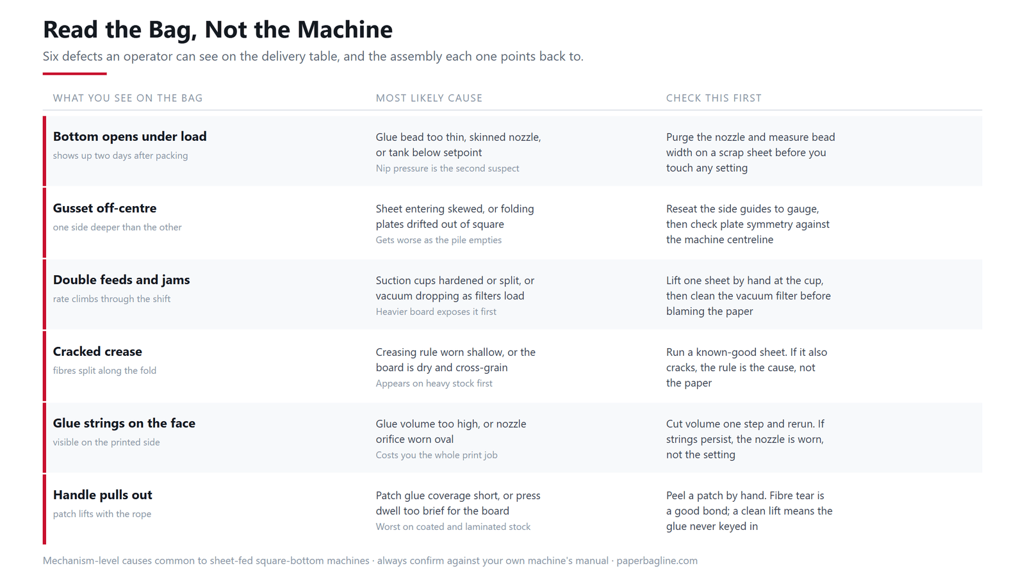
Task: Click 'Worst on coated and laminated stock' note
Action: [453, 527]
